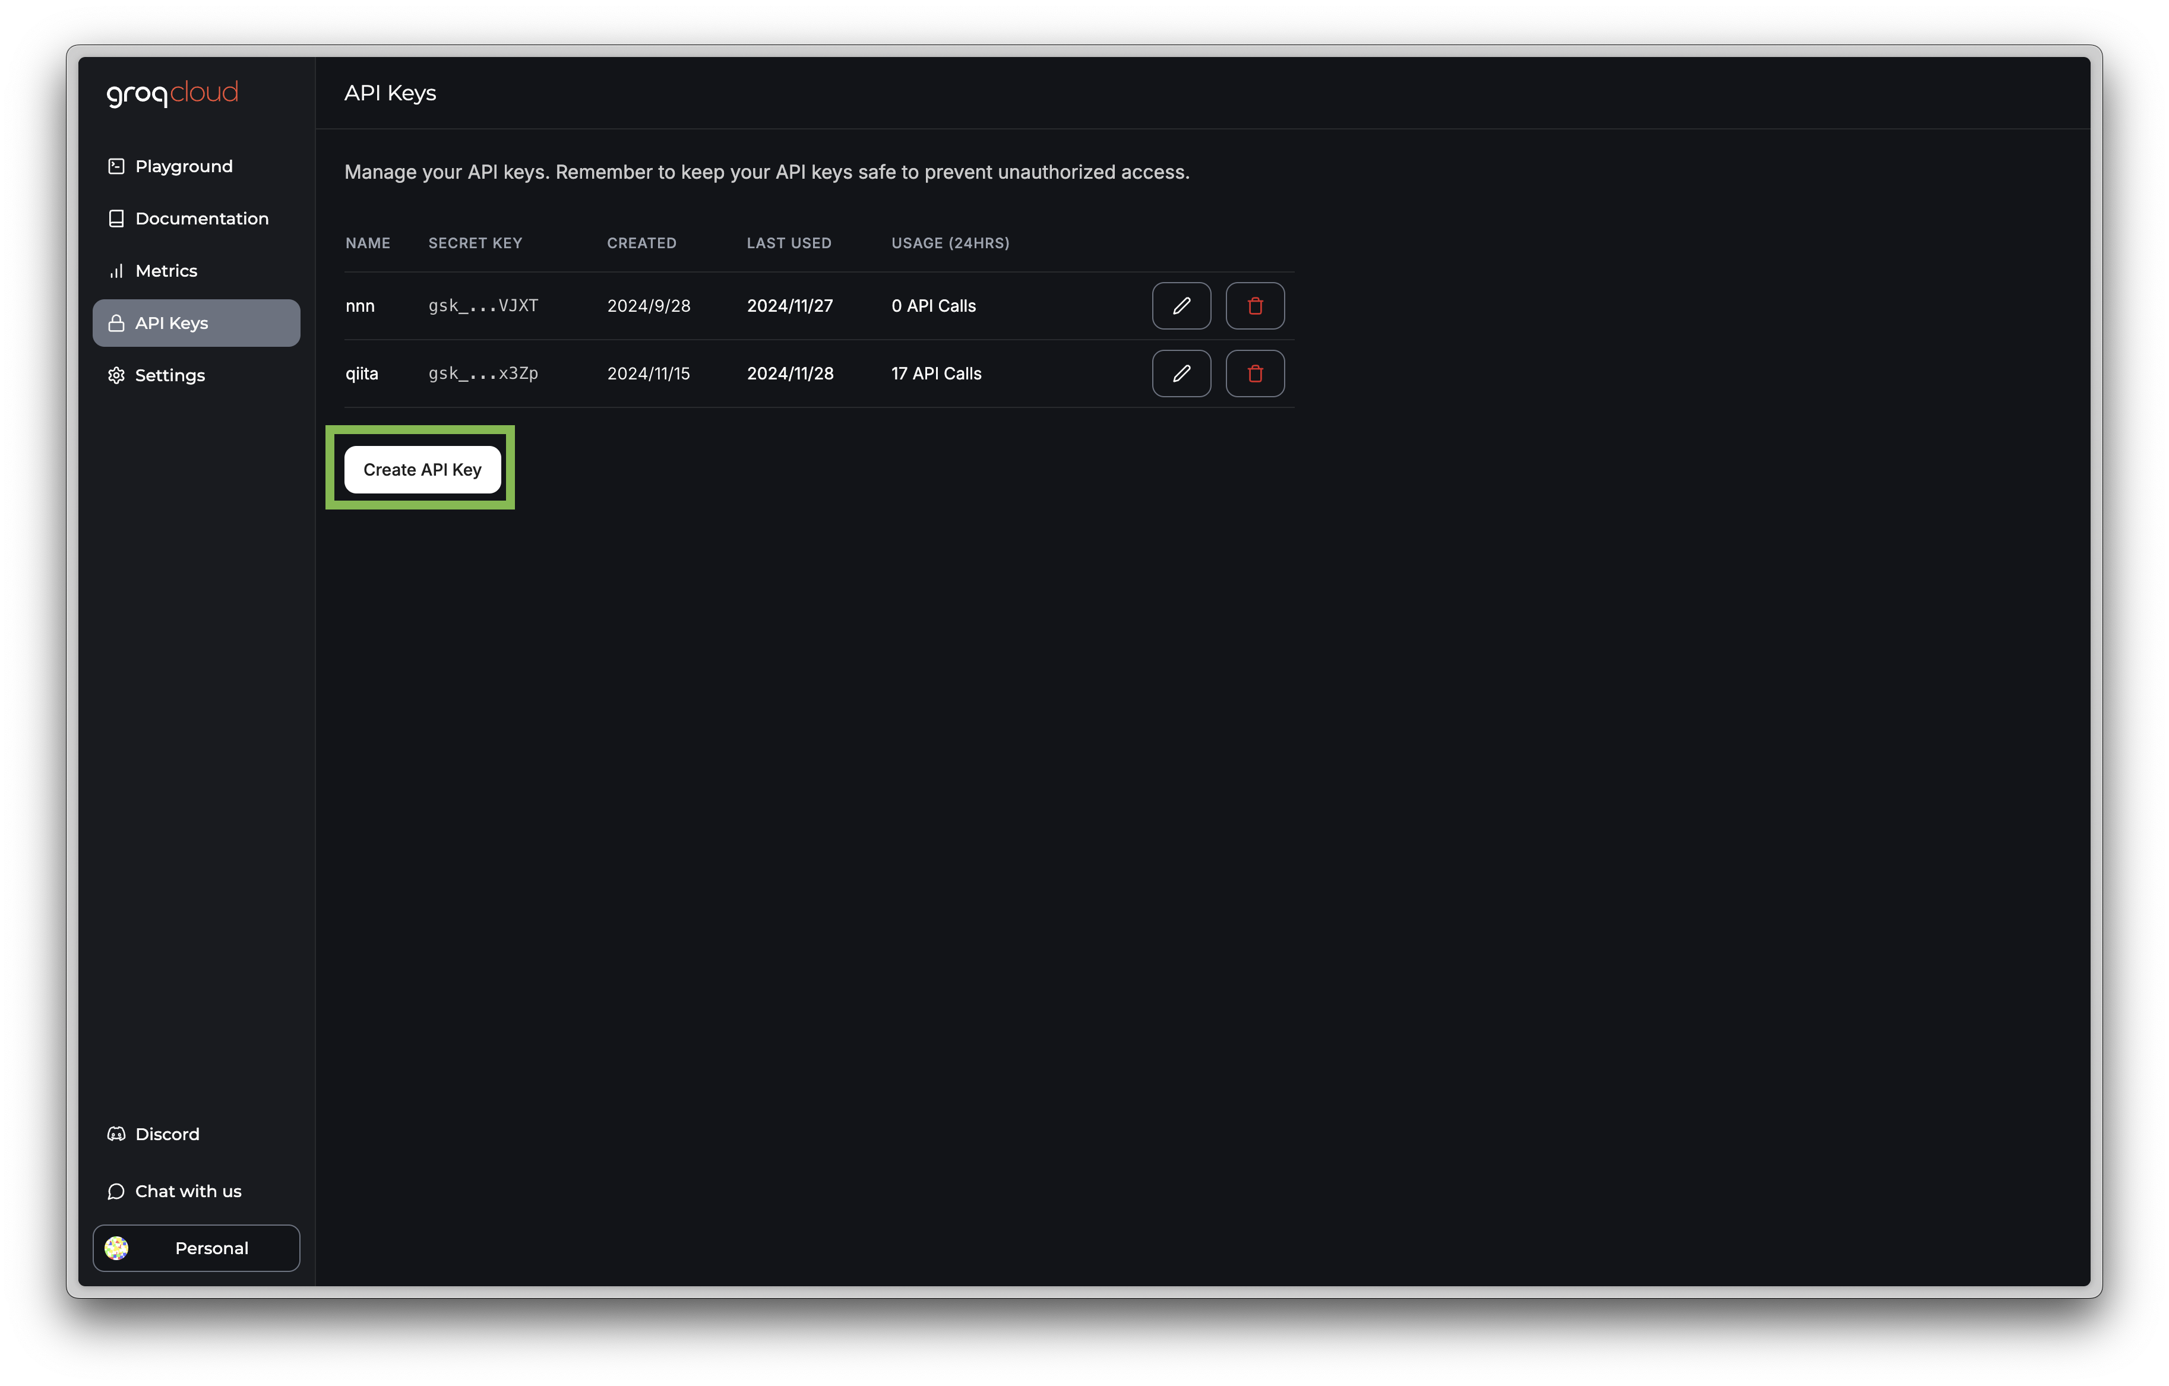Click the edit pencil for qiita key
The image size is (2169, 1386).
(1181, 374)
